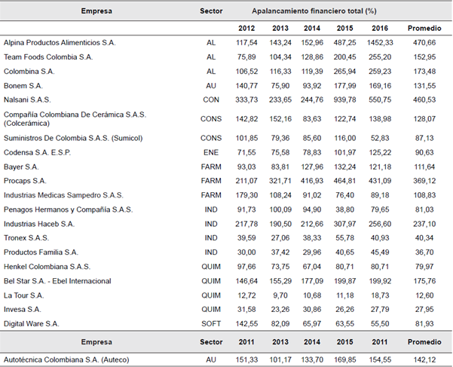The image size is (453, 367).
Task: Select the Industrias Haceb S.A. name
Action: (x=39, y=224)
